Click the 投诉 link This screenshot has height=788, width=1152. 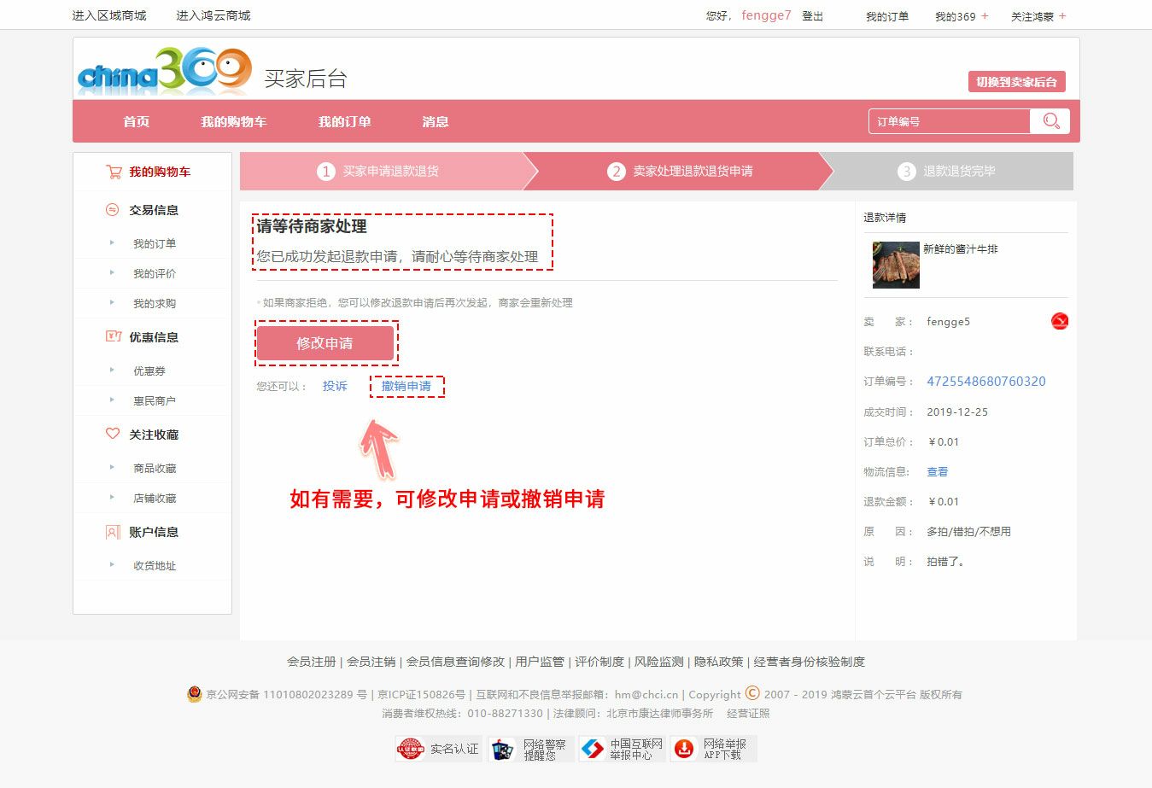pyautogui.click(x=335, y=386)
